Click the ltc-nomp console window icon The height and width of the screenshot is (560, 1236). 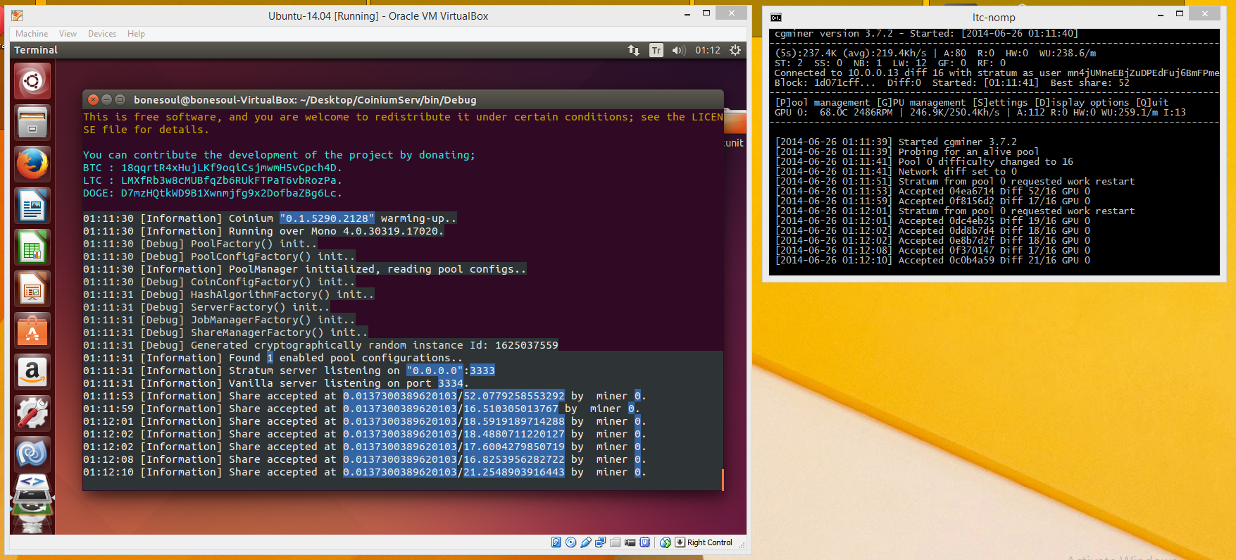tap(776, 18)
